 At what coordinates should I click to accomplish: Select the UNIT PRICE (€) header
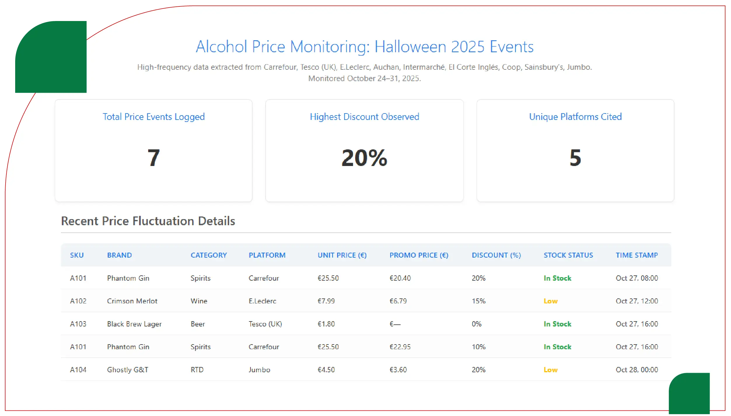(x=342, y=255)
